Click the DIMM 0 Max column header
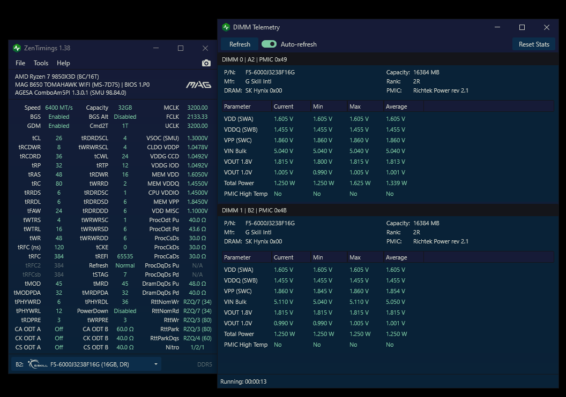This screenshot has width=566, height=397. (x=366, y=106)
